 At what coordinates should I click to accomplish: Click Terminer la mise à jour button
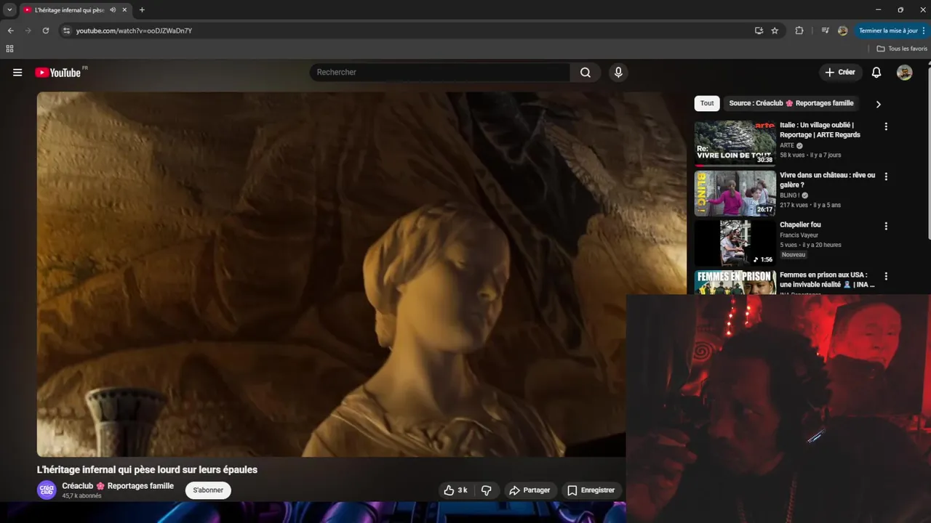pos(892,31)
